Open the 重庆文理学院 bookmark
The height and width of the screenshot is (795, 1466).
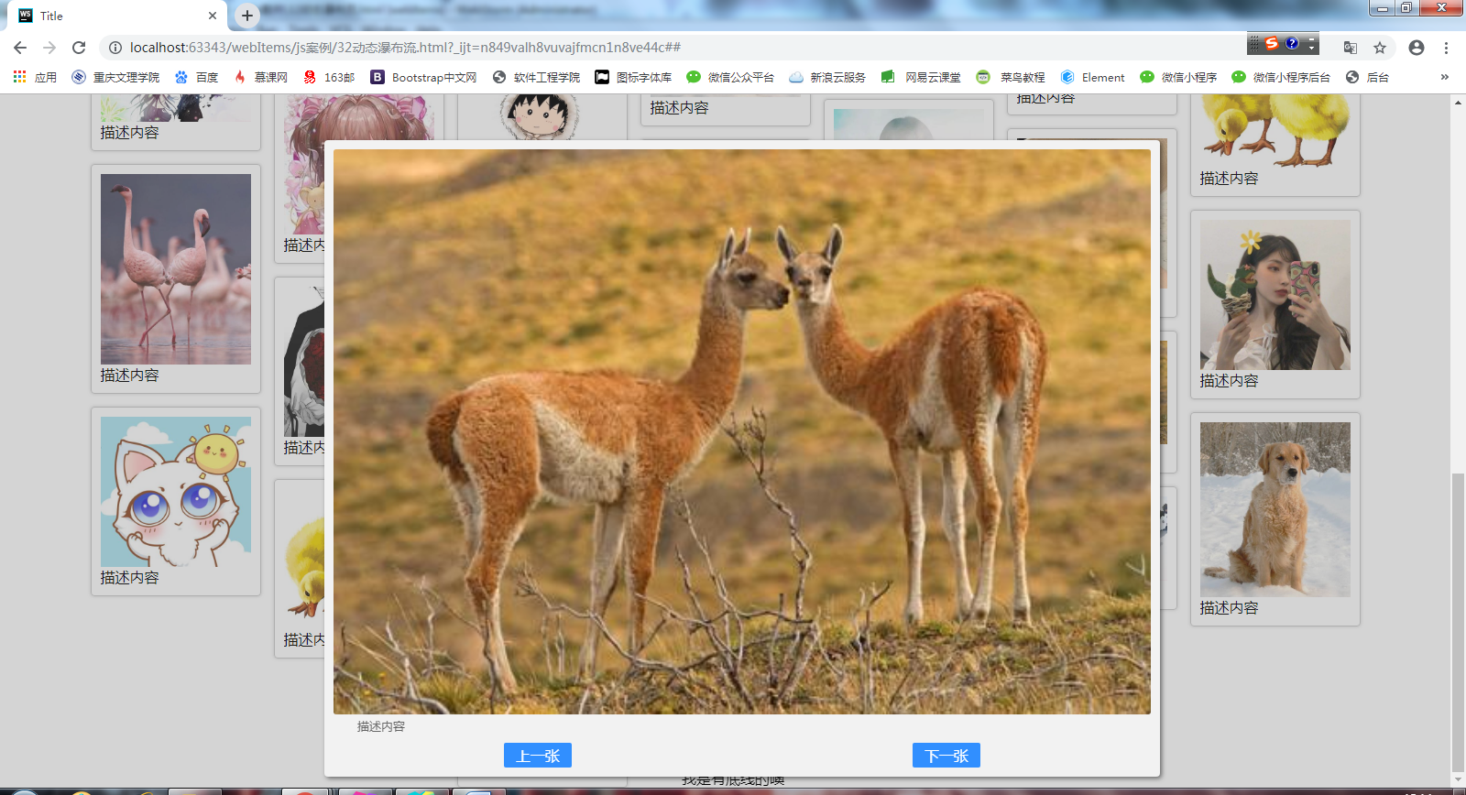115,77
